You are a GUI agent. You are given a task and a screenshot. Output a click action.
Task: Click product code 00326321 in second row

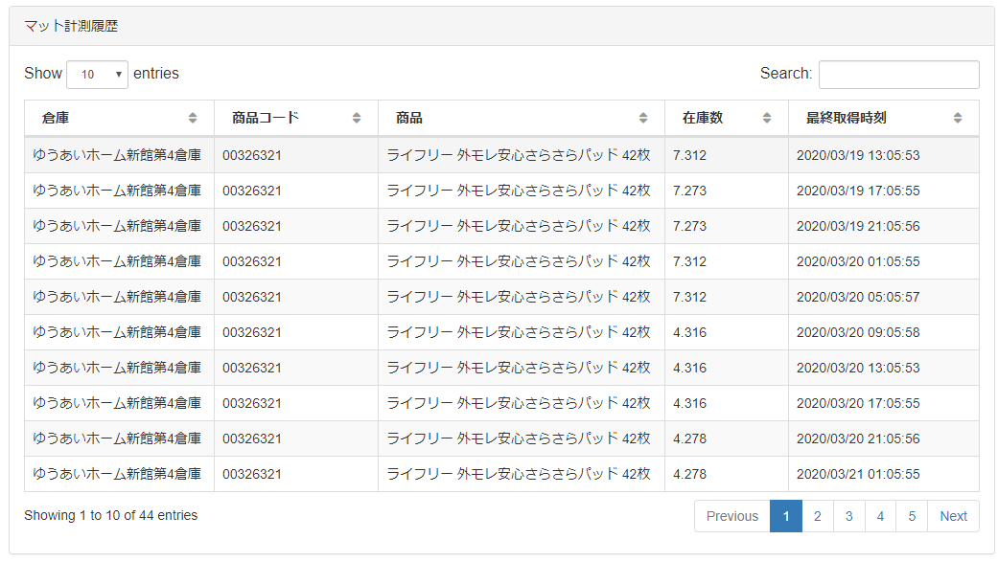(252, 191)
